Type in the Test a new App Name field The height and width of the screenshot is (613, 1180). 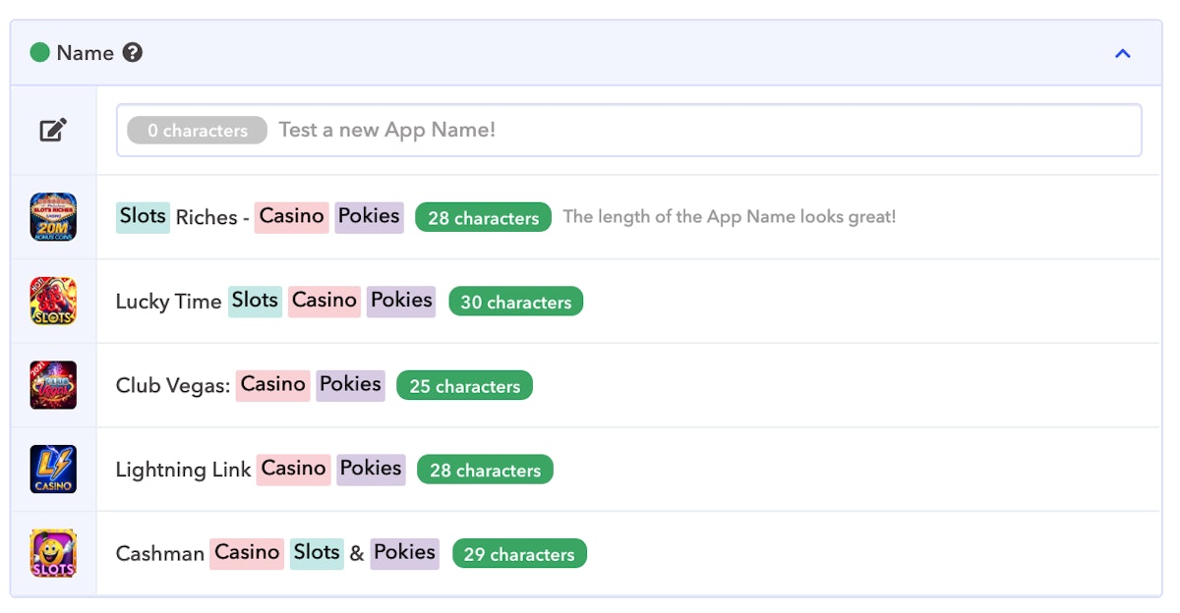(688, 130)
